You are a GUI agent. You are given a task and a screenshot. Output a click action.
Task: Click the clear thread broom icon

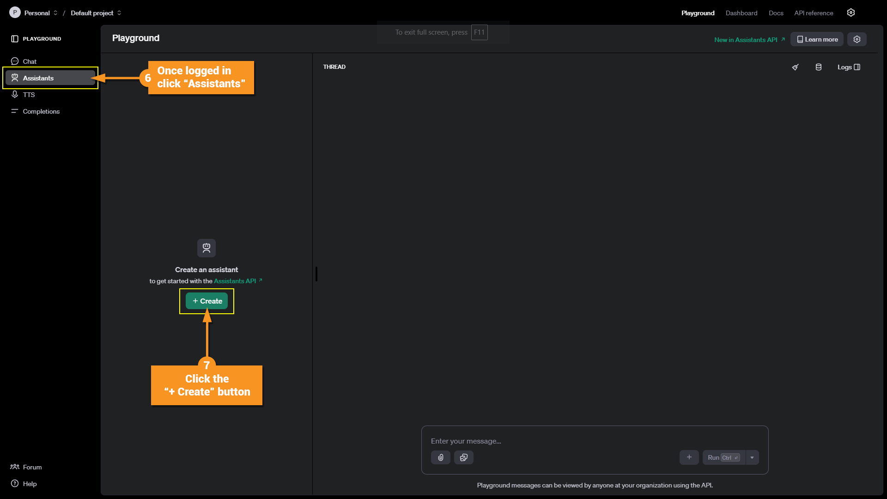[x=795, y=67]
